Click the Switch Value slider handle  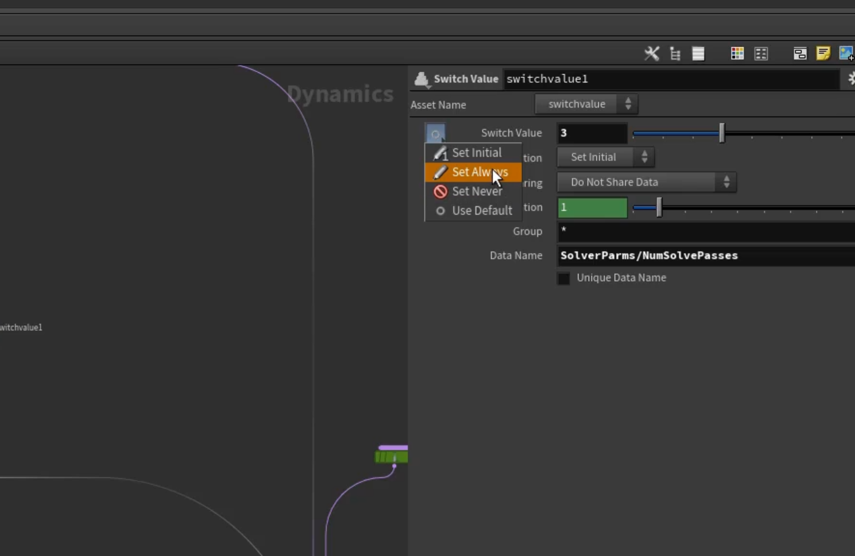[x=722, y=133]
